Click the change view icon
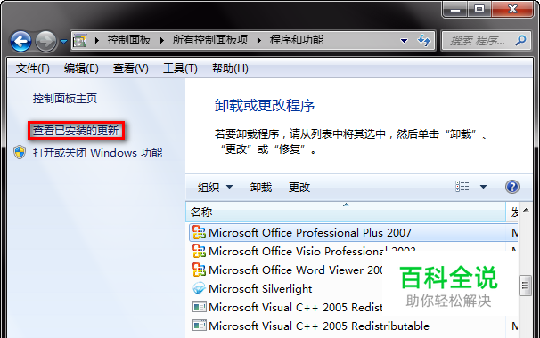Screen dimensions: 540x338 click(x=462, y=187)
